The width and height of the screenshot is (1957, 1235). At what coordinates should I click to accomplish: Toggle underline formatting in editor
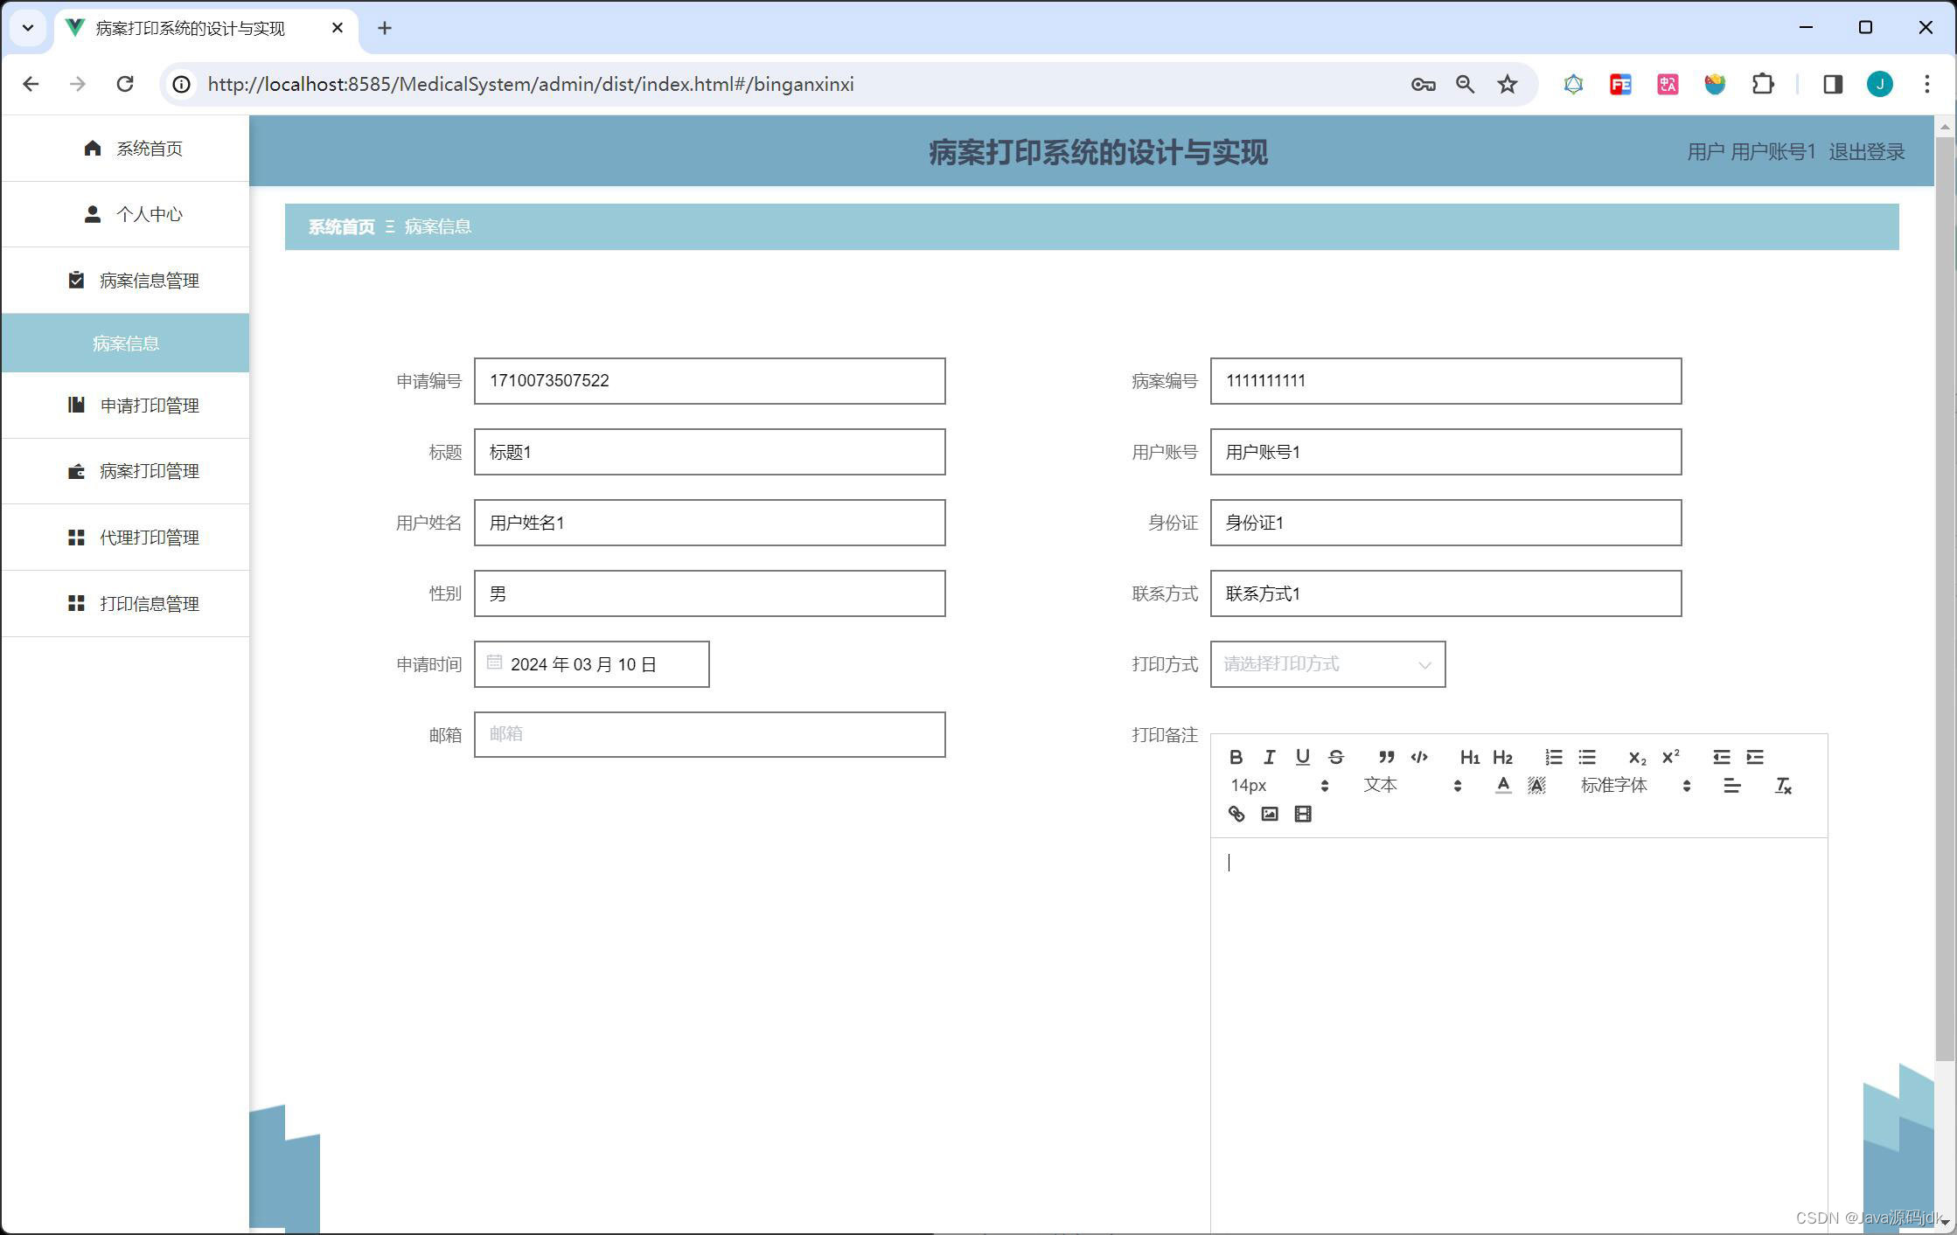pos(1302,757)
